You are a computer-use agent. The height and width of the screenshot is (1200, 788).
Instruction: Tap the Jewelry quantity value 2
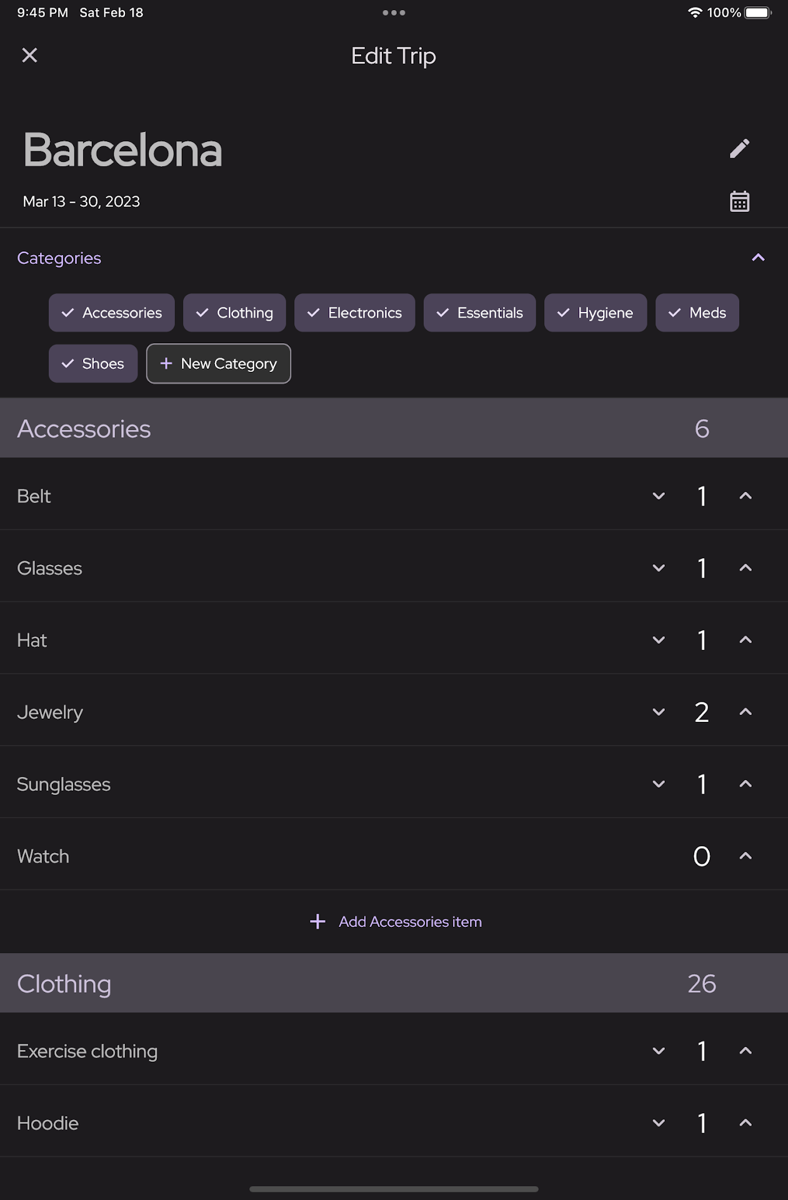[x=702, y=712]
